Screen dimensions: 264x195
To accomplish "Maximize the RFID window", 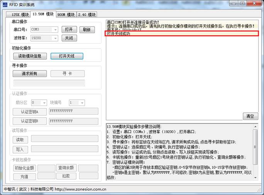I will click(242, 3).
